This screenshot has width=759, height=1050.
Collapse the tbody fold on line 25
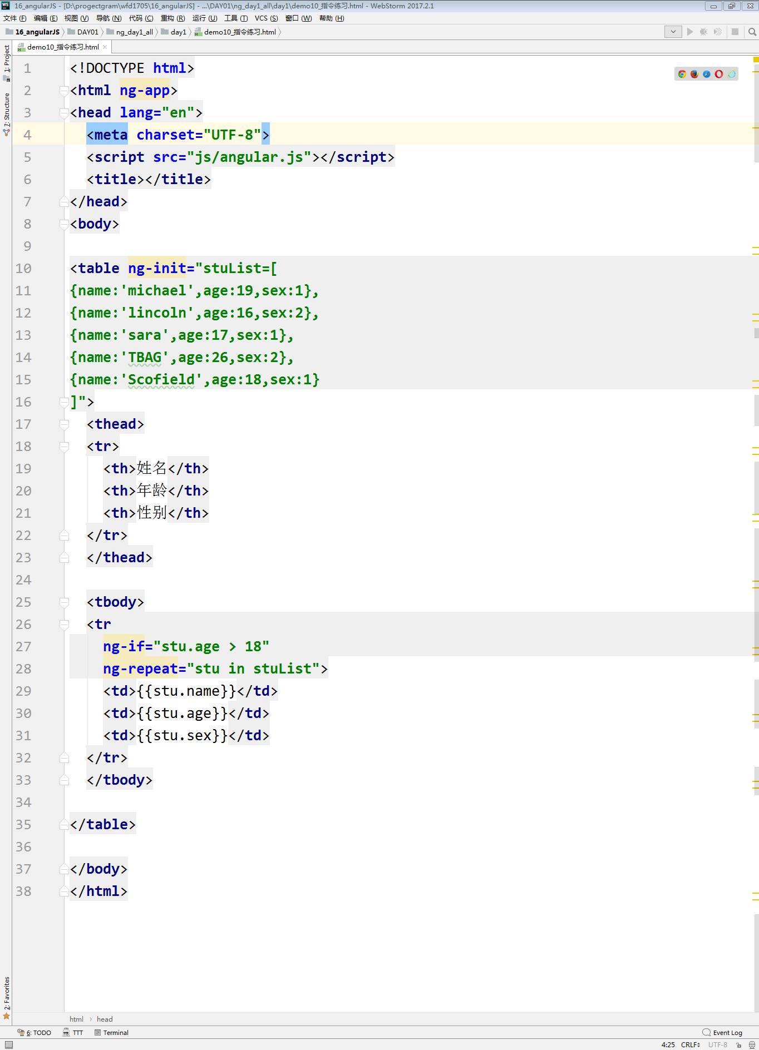pos(64,602)
